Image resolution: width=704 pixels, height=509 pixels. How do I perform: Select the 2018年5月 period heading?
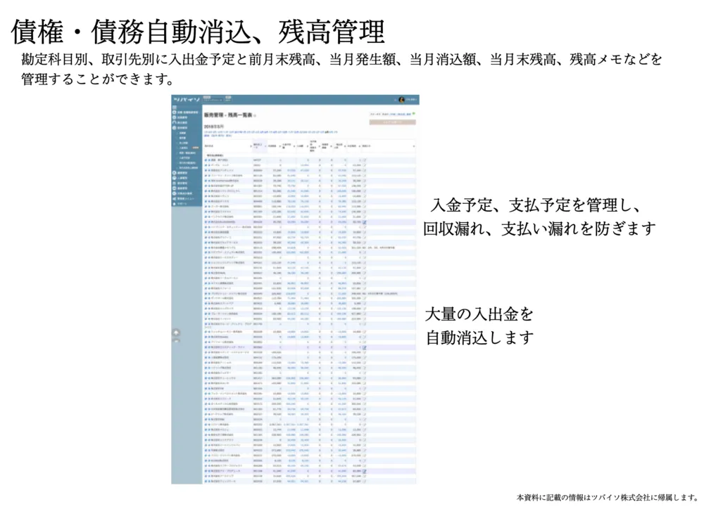coord(214,127)
